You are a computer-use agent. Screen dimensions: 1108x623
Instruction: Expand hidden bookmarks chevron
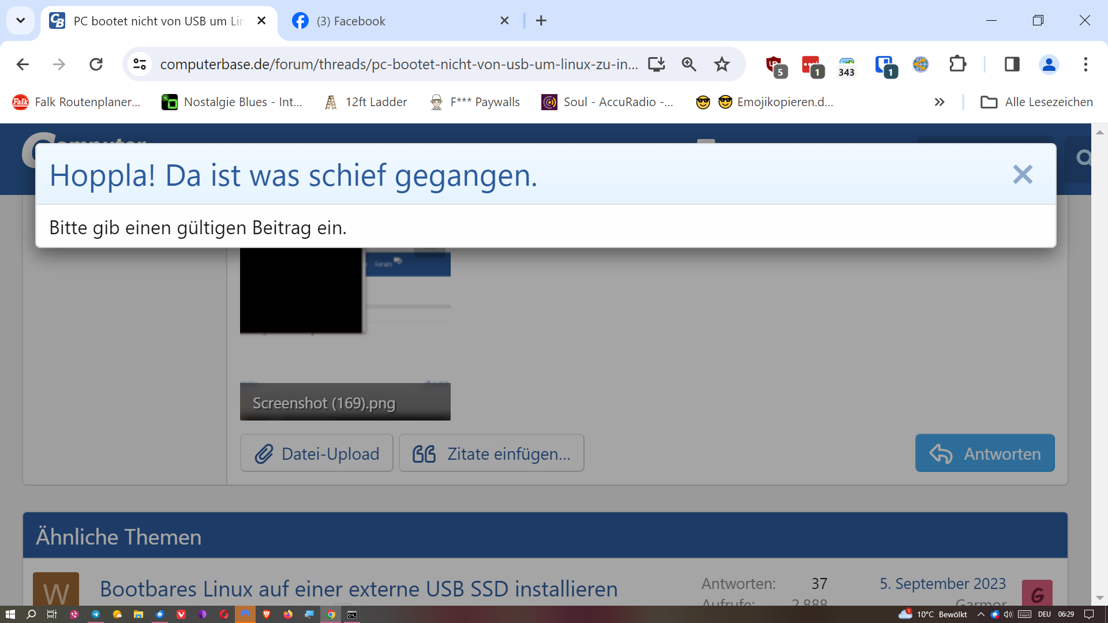(x=939, y=102)
